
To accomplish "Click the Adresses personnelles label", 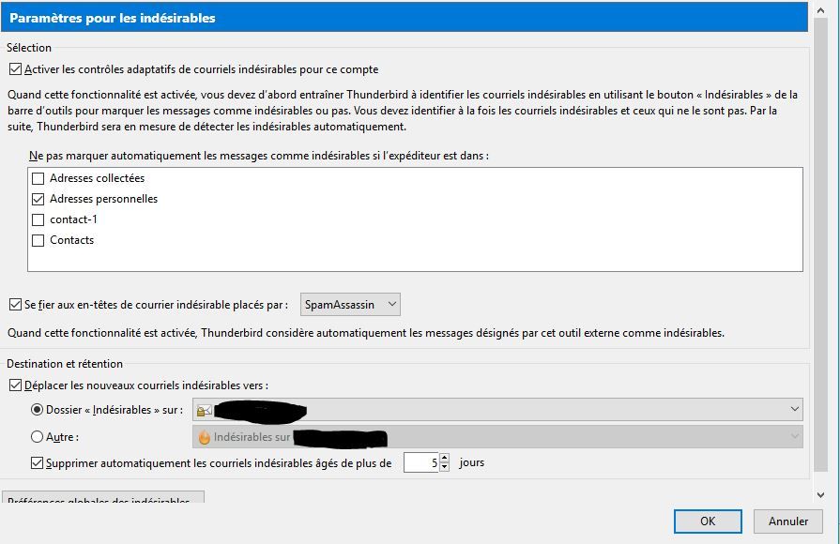I will [x=104, y=199].
